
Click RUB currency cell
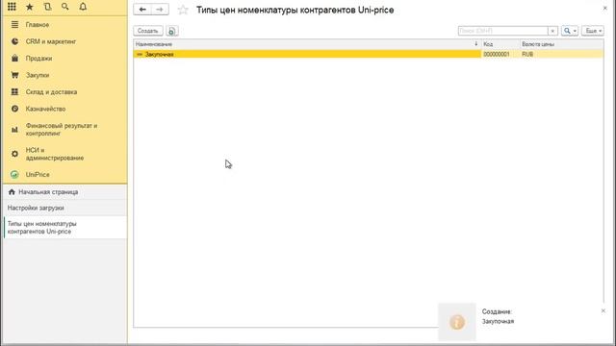562,54
